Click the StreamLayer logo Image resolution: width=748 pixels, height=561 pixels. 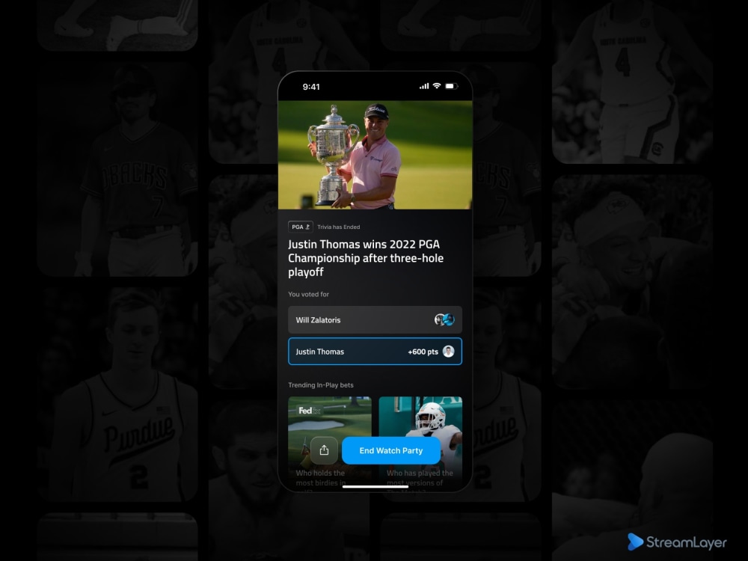coord(677,542)
